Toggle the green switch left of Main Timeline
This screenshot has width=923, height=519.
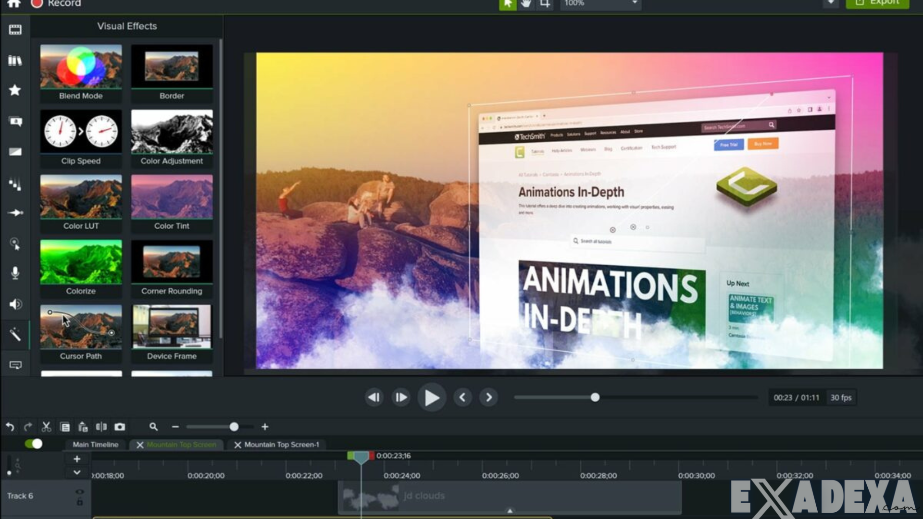click(x=35, y=444)
